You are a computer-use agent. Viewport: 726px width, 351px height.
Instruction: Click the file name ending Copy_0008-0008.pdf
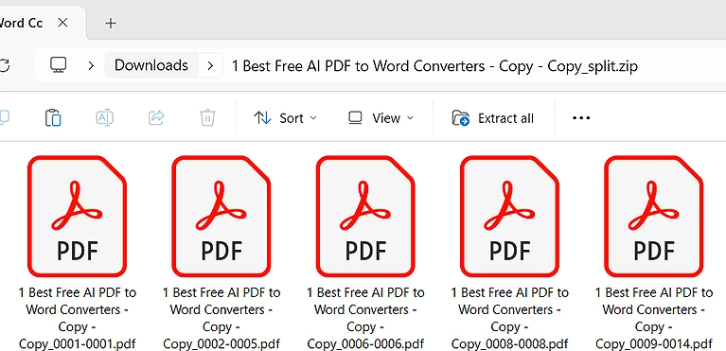pos(509,318)
